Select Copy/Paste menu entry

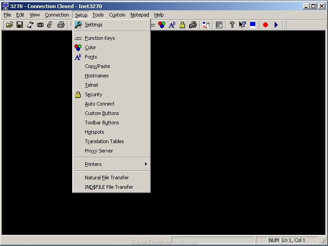click(x=112, y=66)
